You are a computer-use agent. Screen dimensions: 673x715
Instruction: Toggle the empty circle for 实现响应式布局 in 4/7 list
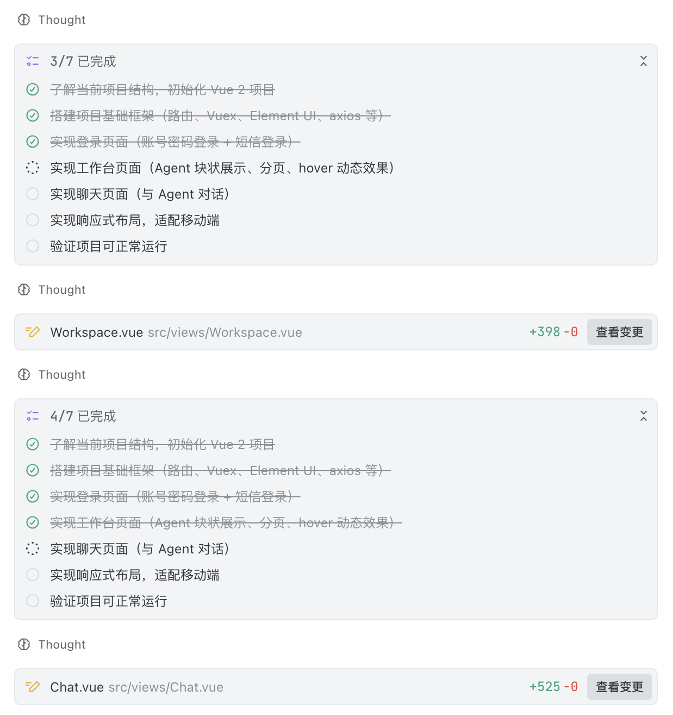pos(33,575)
